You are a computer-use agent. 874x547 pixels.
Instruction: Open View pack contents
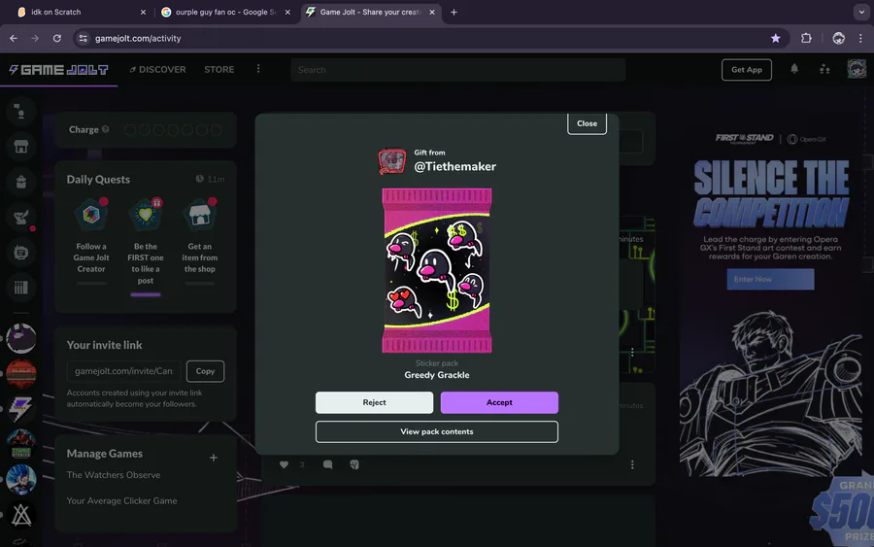(436, 431)
